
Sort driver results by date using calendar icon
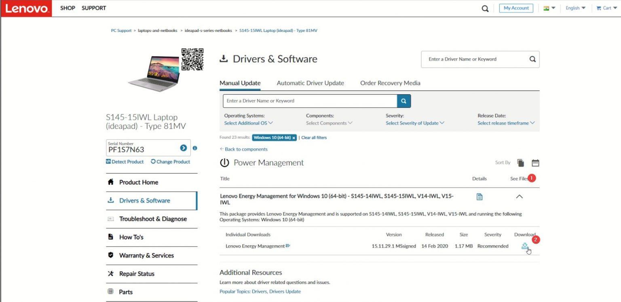(x=535, y=163)
